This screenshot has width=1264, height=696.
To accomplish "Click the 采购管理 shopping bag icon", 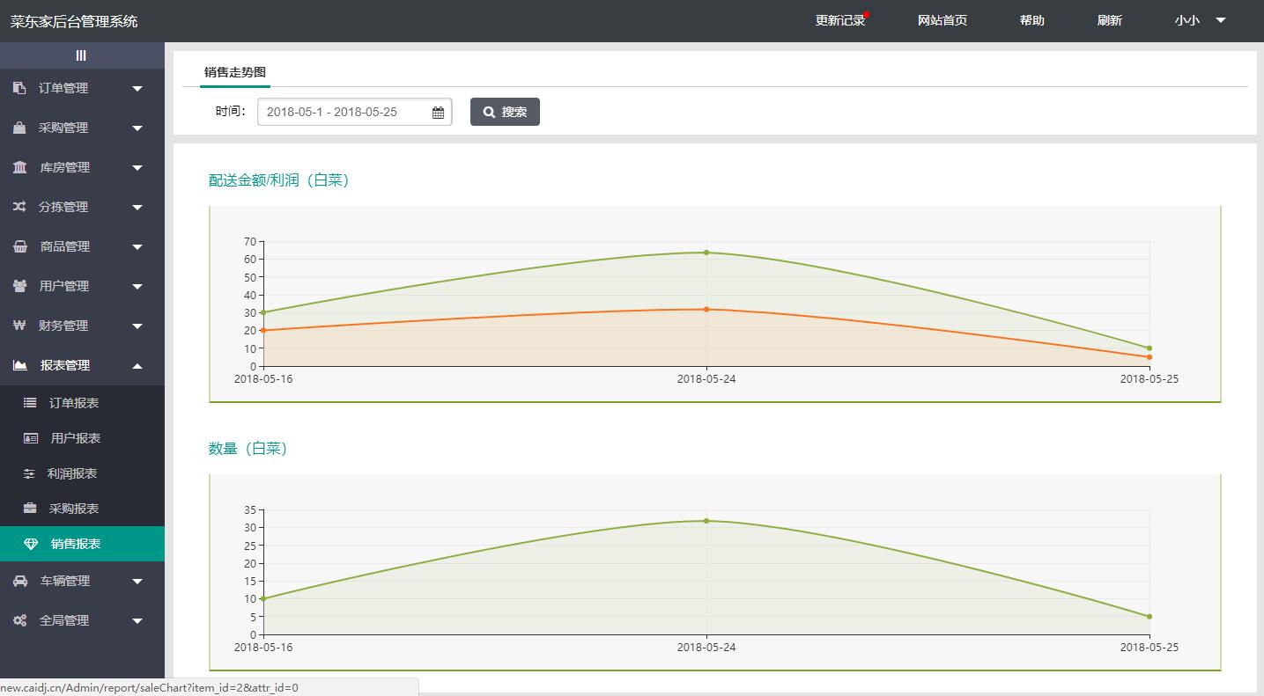I will (x=19, y=128).
